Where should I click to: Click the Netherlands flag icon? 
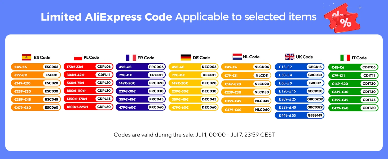tap(237, 57)
